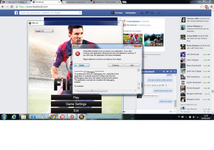
Task: Switch to the Zonde van de zendtijd tab
Action: pyautogui.click(x=16, y=2)
